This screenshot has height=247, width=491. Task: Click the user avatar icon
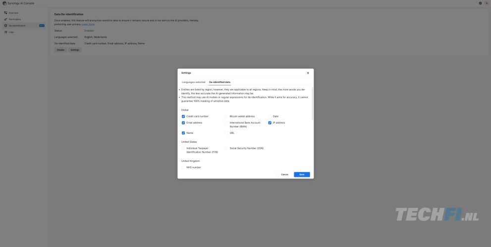(x=486, y=3)
